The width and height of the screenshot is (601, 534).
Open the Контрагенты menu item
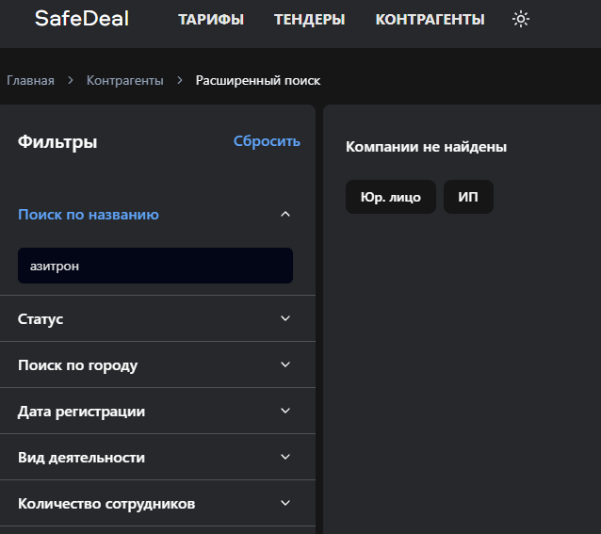tap(430, 19)
